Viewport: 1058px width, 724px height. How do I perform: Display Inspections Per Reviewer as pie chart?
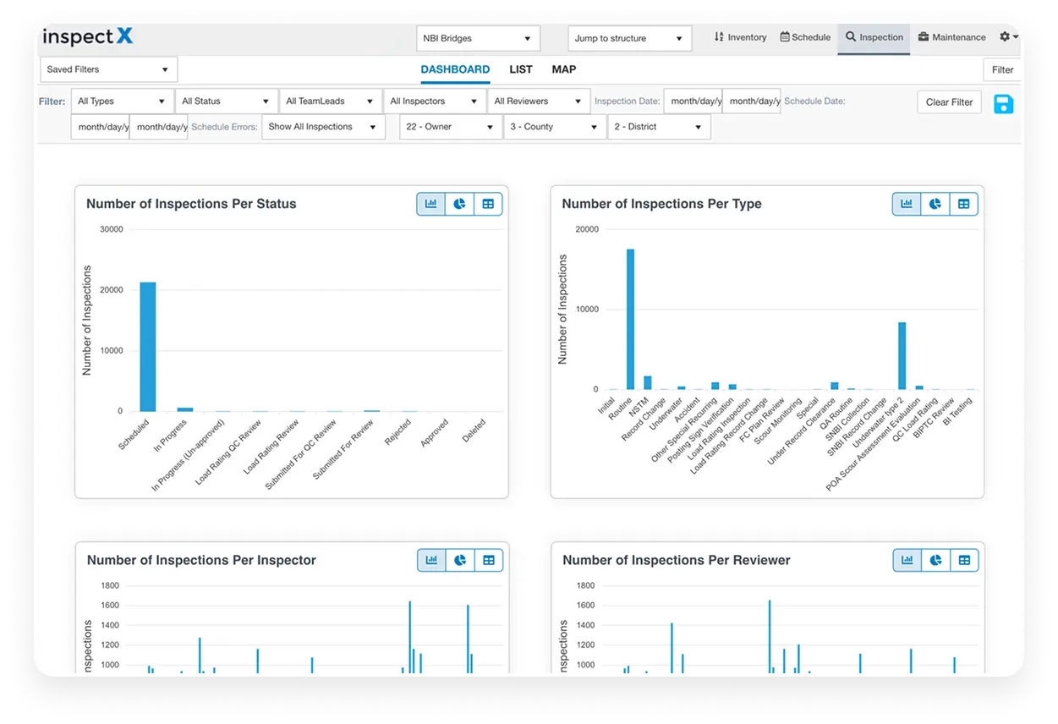(937, 559)
